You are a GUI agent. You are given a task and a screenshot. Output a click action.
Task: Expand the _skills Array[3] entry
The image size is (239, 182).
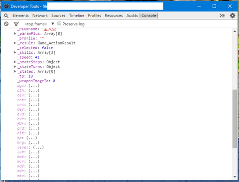pos(15,52)
